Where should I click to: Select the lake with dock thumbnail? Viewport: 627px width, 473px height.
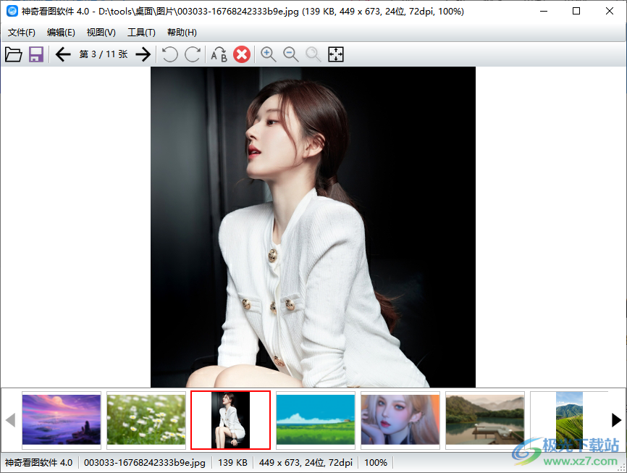[x=485, y=419]
